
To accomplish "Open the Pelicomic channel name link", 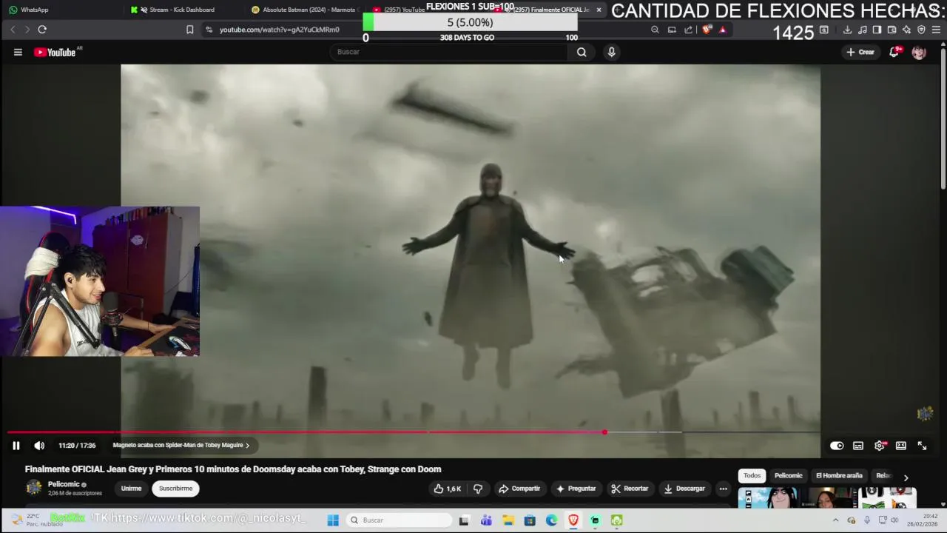I will [64, 484].
